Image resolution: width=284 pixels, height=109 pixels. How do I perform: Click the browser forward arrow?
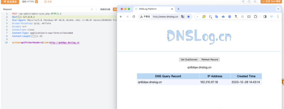tap(127, 17)
